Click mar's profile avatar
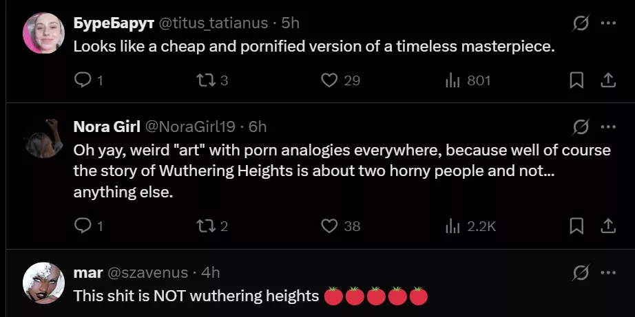 pyautogui.click(x=44, y=283)
